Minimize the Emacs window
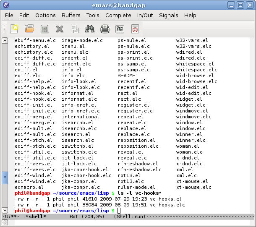256x227 pixels. [x=231, y=5]
